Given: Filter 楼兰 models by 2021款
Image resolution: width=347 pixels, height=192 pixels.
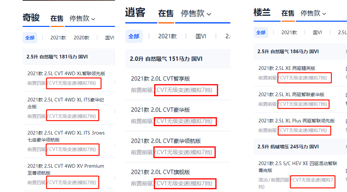Looking at the screenshot, I should point(289,32).
